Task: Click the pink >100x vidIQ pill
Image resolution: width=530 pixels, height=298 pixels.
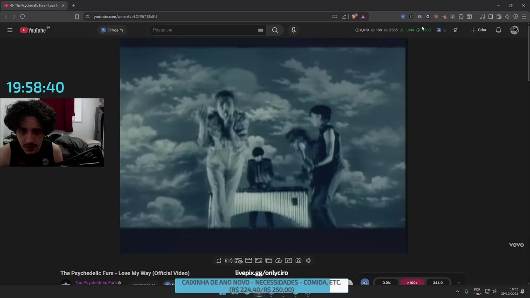Action: pos(412,283)
